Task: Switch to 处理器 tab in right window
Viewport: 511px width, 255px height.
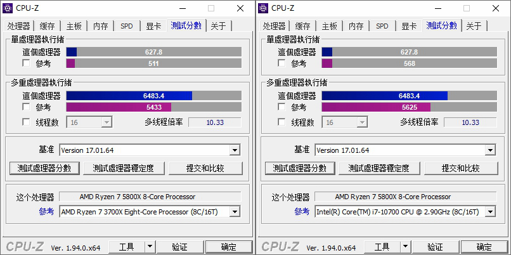Action: point(275,26)
